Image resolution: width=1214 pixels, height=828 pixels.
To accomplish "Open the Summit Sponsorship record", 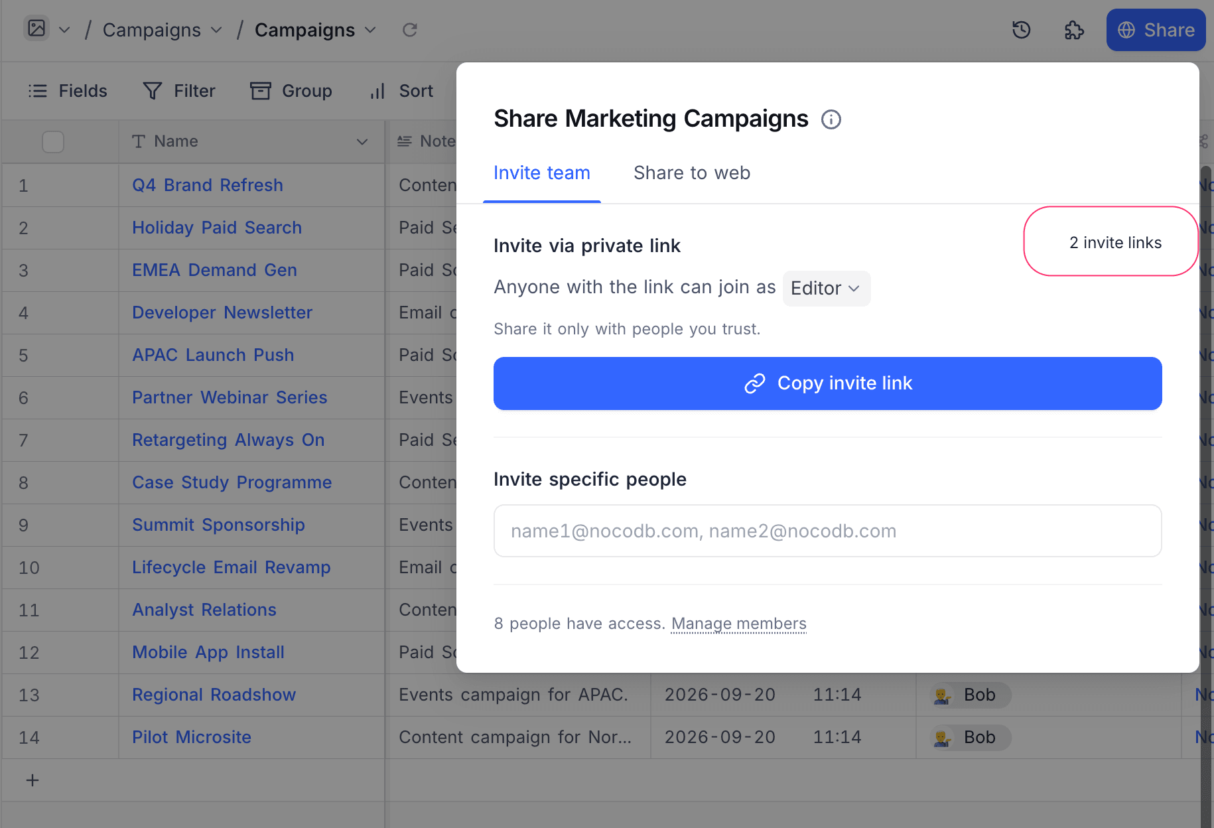I will click(218, 525).
